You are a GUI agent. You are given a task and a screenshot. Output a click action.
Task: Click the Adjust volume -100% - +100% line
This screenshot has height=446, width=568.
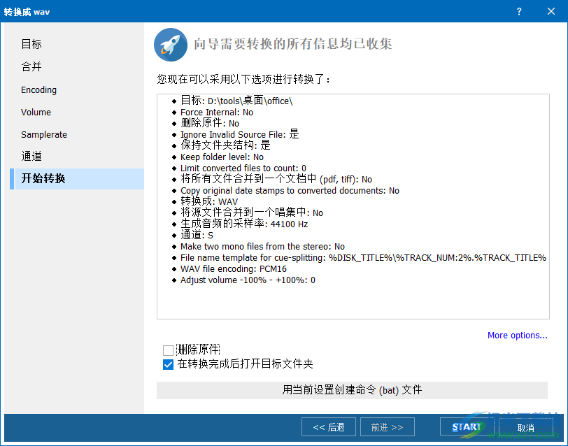pos(248,280)
